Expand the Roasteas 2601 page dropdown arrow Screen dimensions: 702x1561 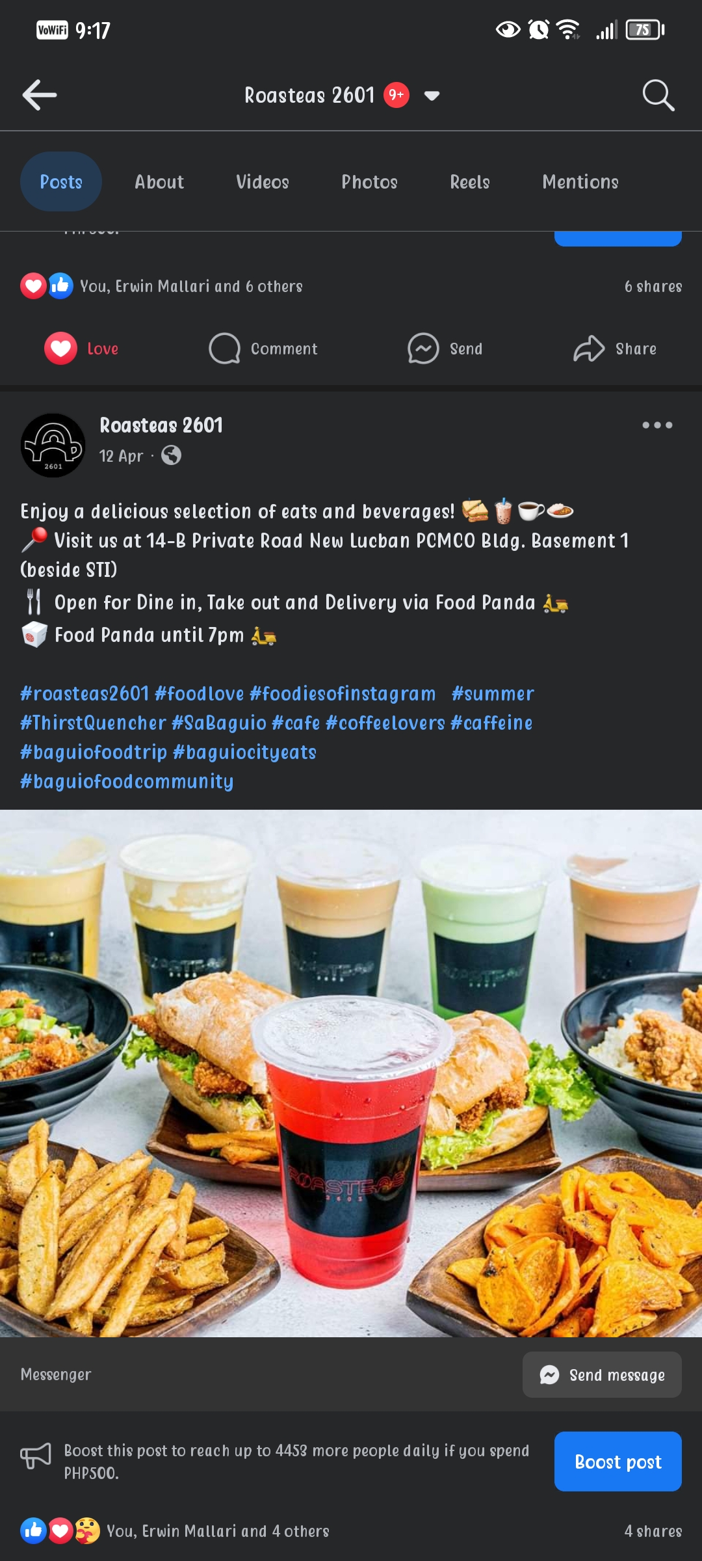click(x=432, y=96)
